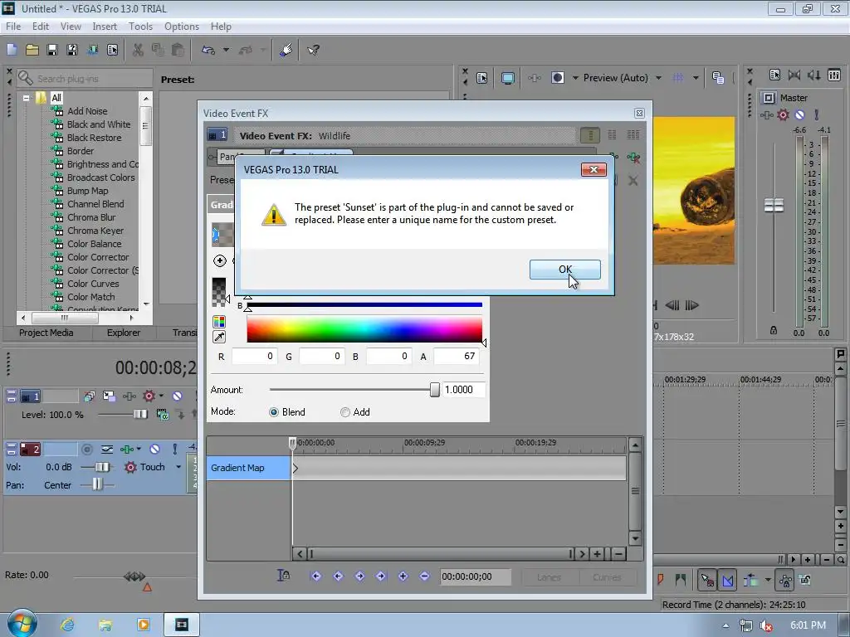Screen dimensions: 850x637
Task: Open the View menu
Action: pos(71,26)
